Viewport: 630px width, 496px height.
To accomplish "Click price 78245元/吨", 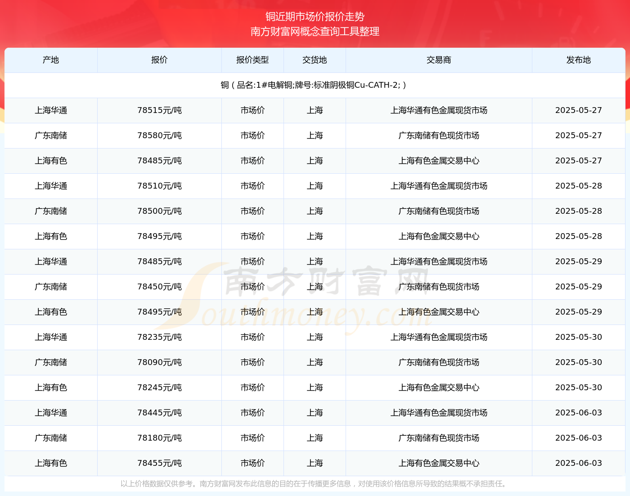I will (x=159, y=388).
